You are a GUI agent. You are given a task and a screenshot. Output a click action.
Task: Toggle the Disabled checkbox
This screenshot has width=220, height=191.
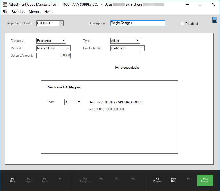click(x=182, y=24)
